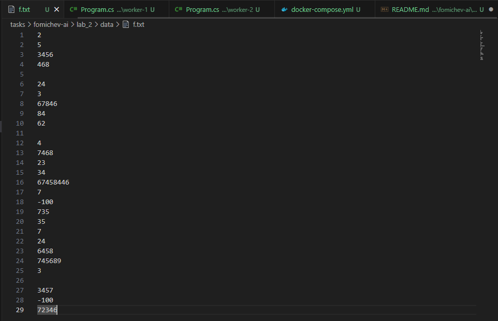Expand the 'data' breadcrumb folder
This screenshot has width=498, height=321.
pos(107,24)
